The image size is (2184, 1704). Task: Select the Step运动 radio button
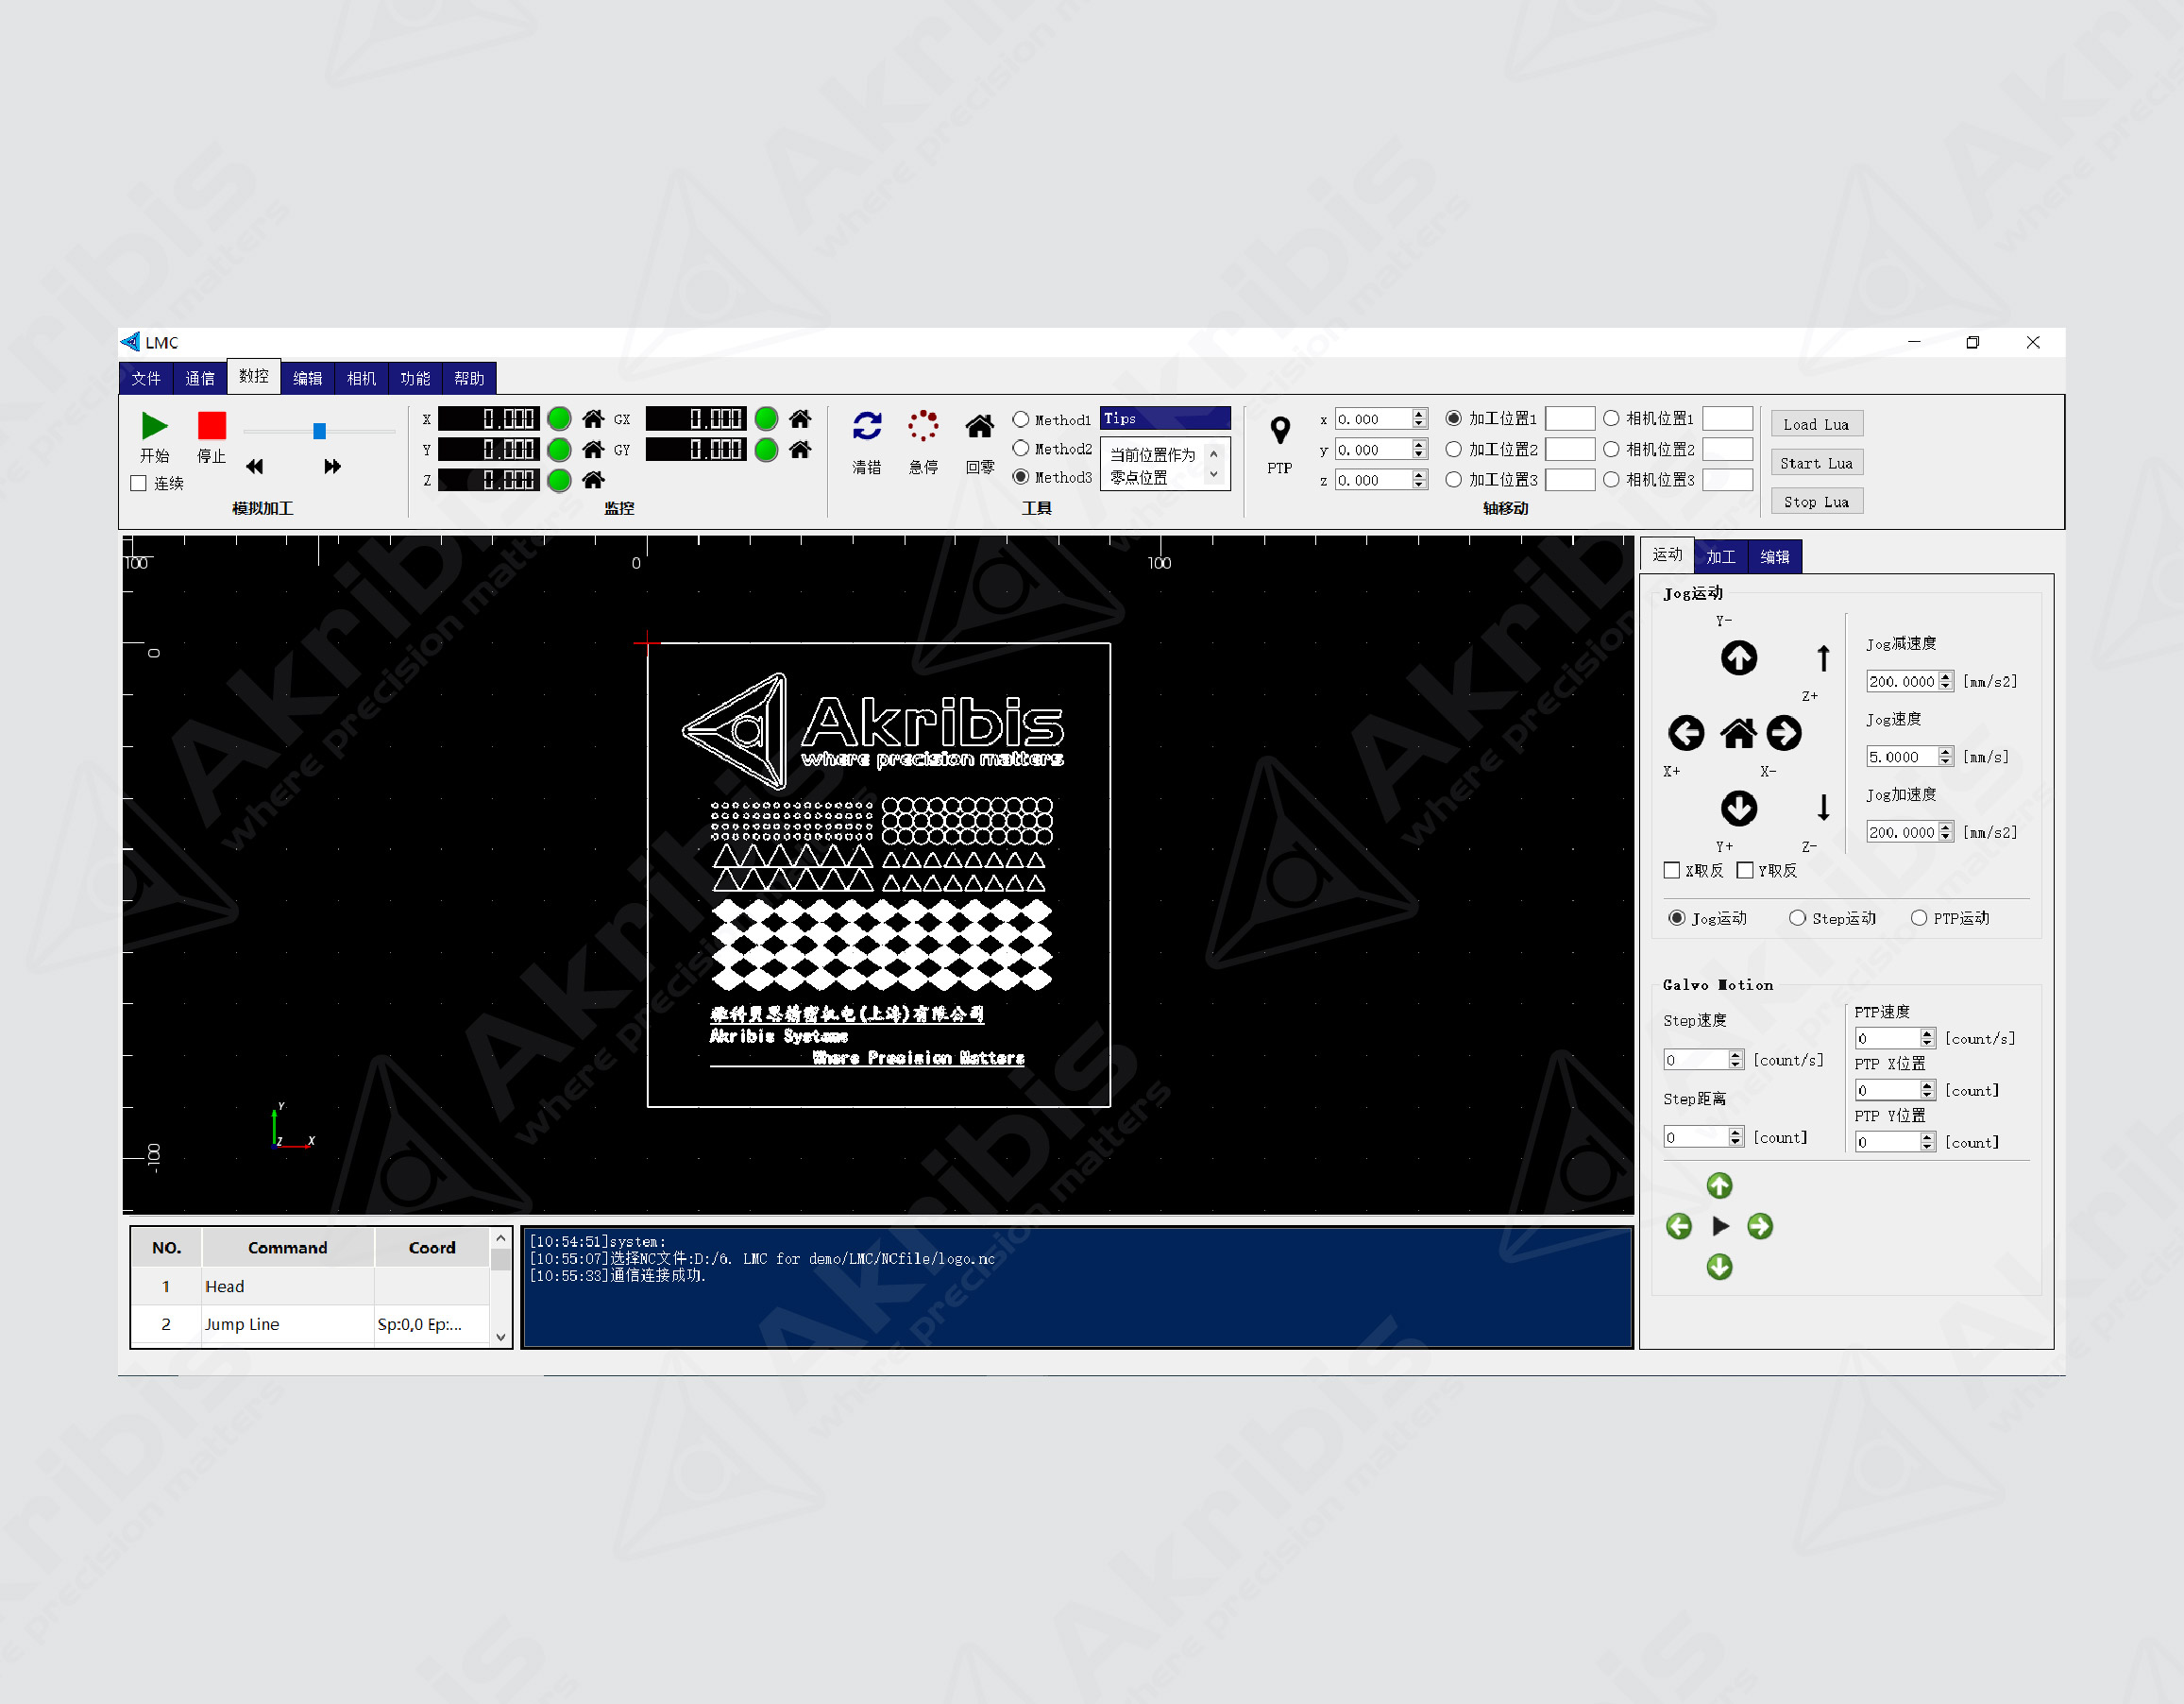tap(1797, 917)
